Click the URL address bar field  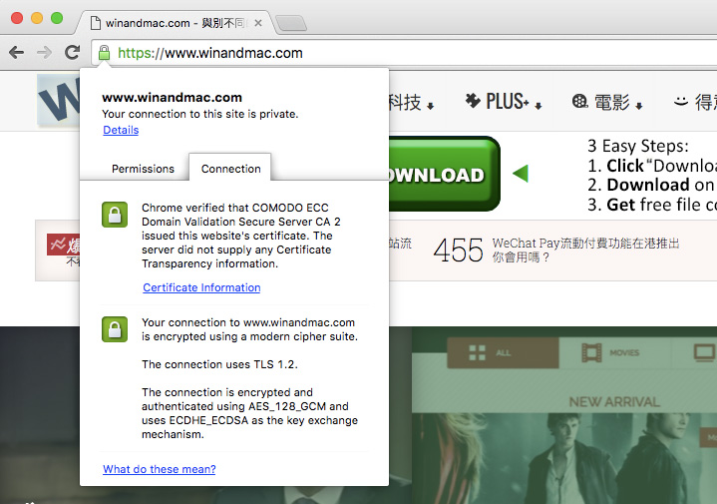[449, 53]
